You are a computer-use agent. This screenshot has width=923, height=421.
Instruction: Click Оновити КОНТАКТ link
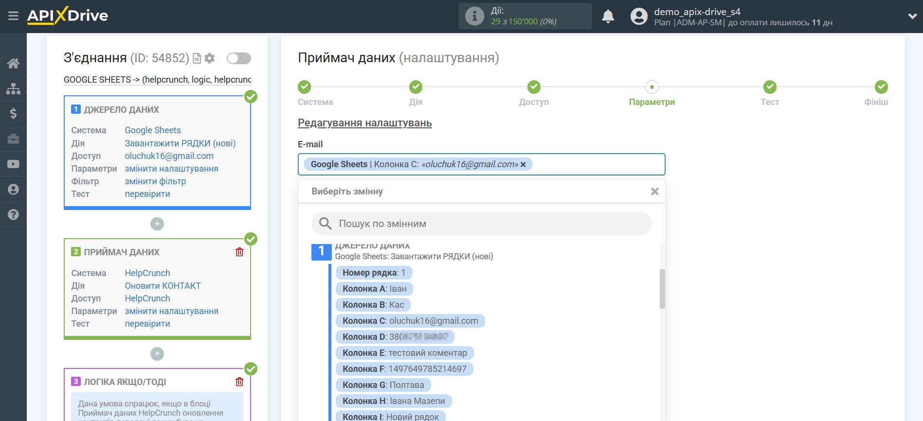click(x=163, y=286)
